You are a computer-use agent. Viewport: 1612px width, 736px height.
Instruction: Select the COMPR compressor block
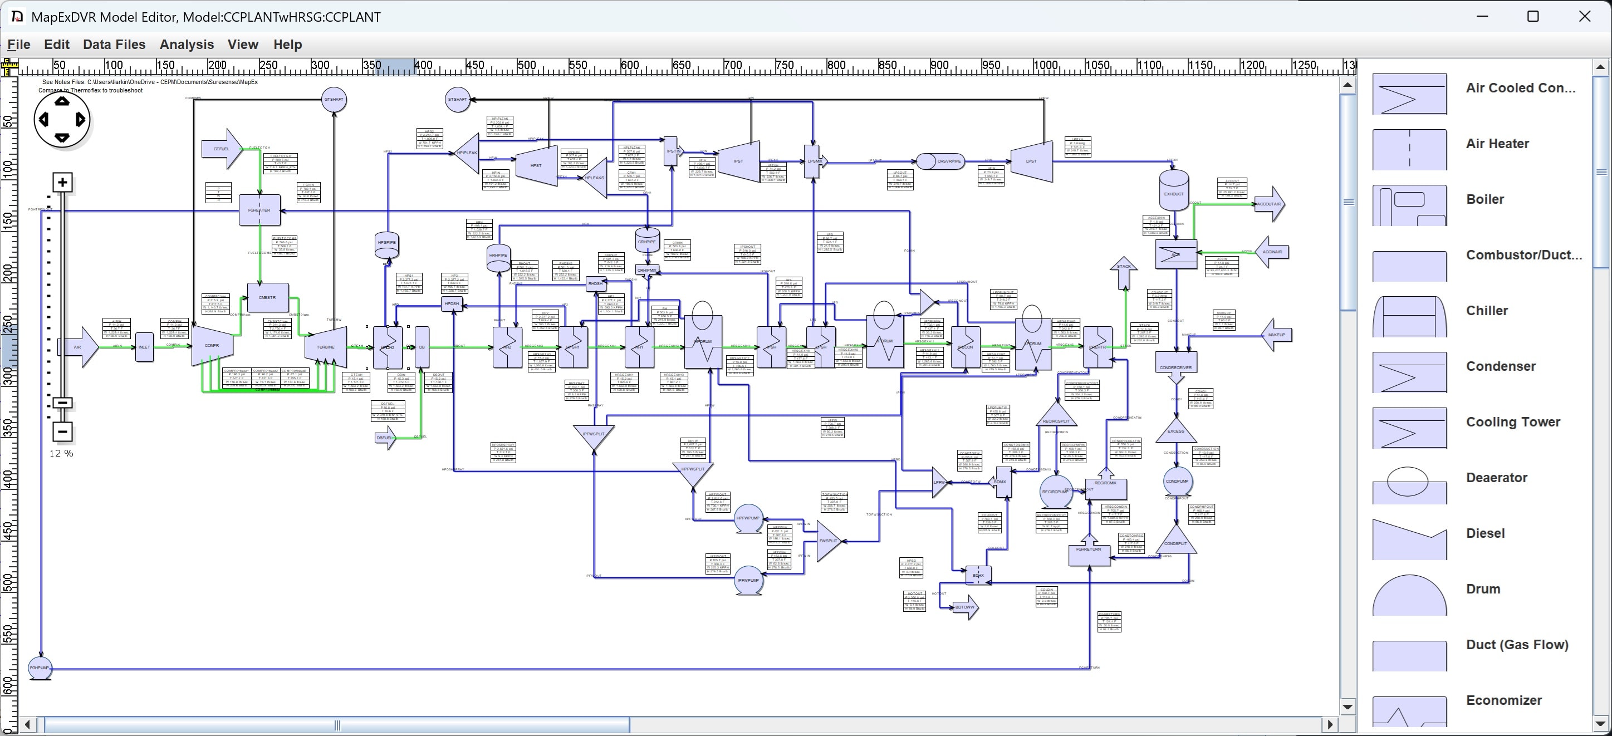click(x=212, y=346)
